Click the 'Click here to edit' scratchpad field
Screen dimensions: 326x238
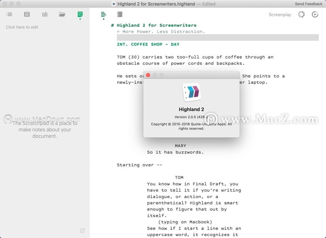point(22,27)
